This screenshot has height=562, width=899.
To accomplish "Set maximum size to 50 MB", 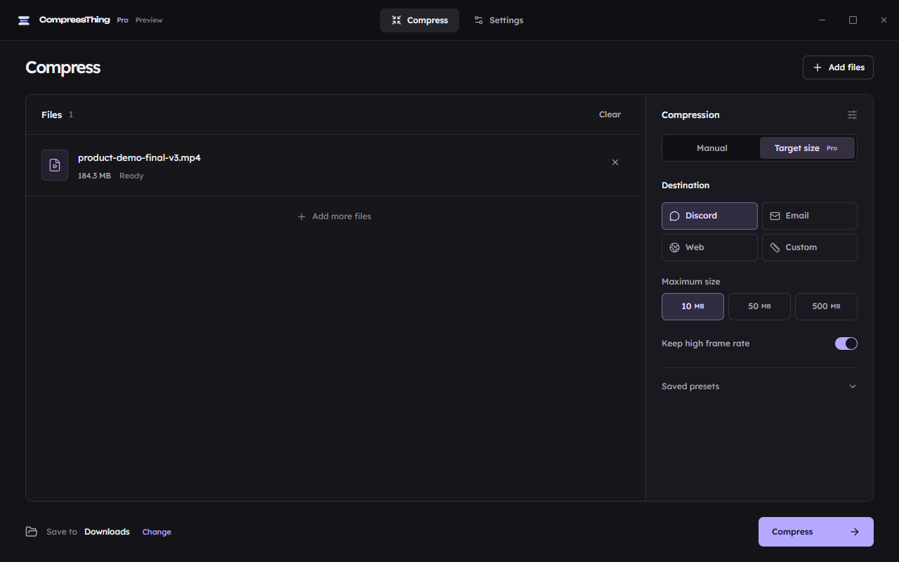I will click(x=759, y=306).
